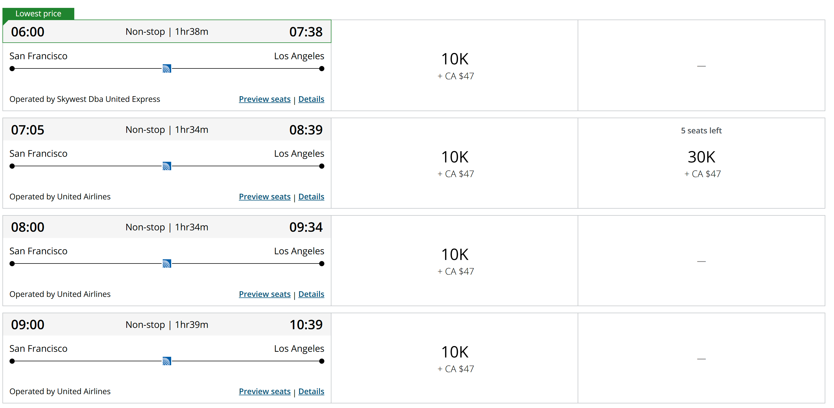Choose 30K fare with 5 seats left

pyautogui.click(x=701, y=163)
